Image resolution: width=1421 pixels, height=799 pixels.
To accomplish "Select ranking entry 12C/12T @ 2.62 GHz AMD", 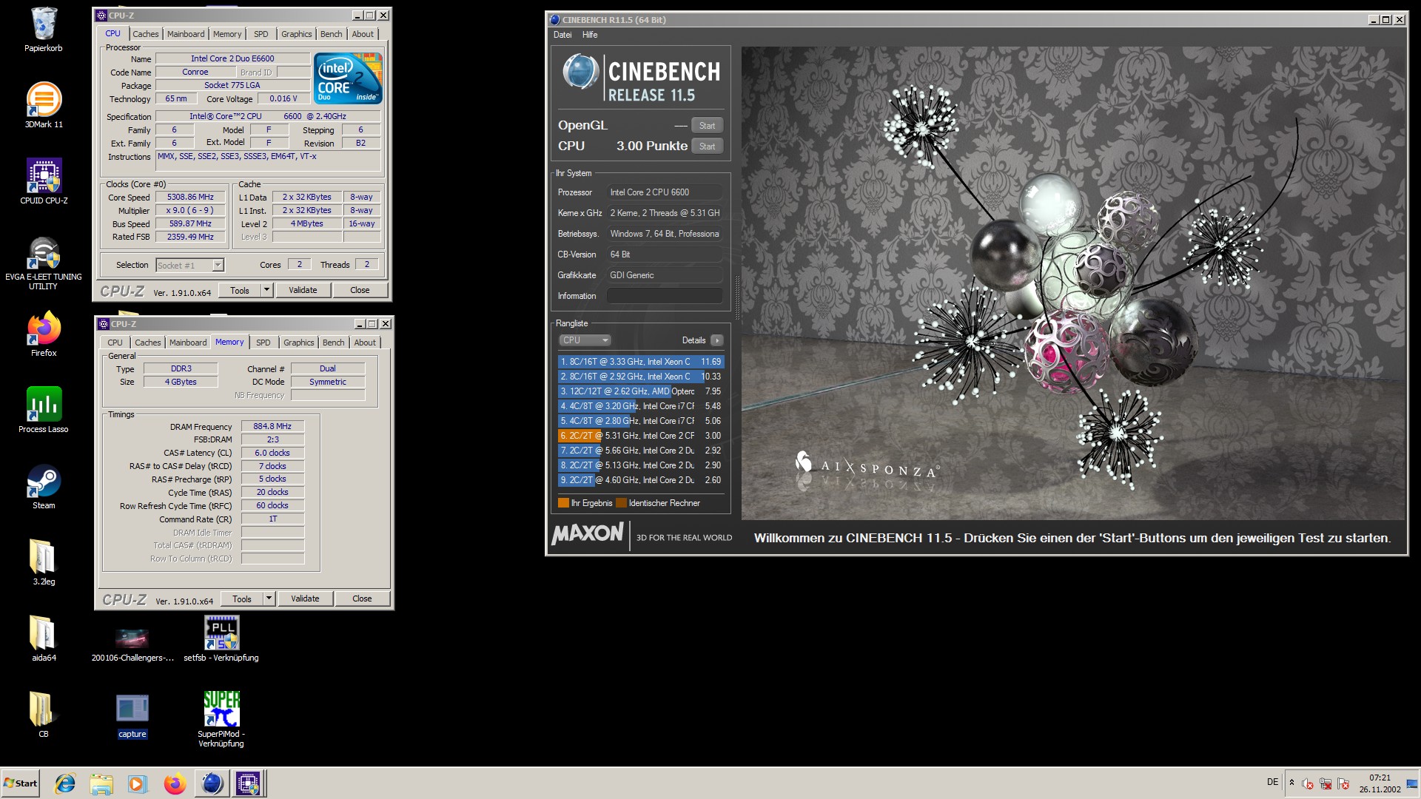I will tap(640, 391).
